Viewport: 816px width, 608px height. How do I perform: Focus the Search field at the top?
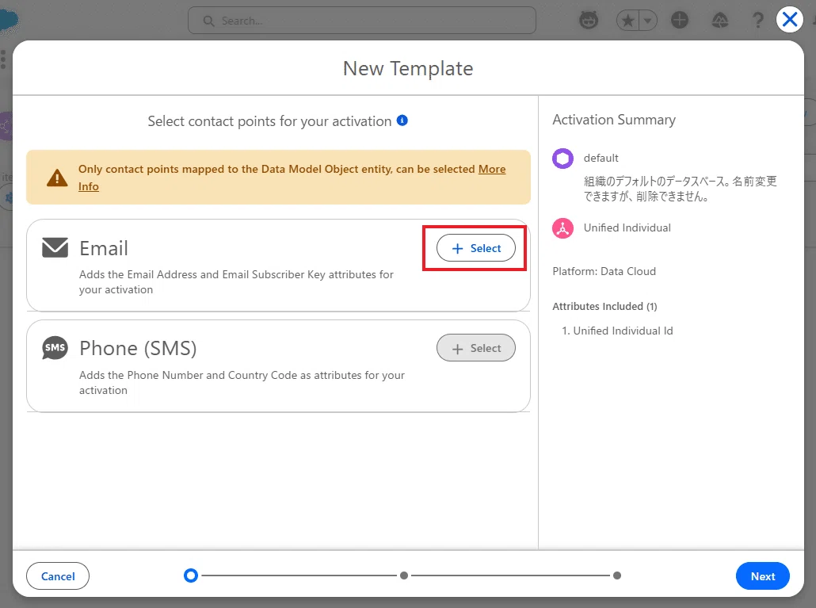(362, 21)
